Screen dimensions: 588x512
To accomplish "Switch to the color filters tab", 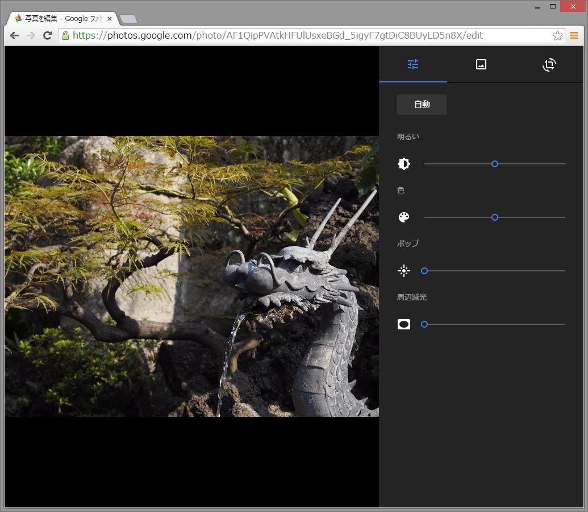I will coord(481,64).
